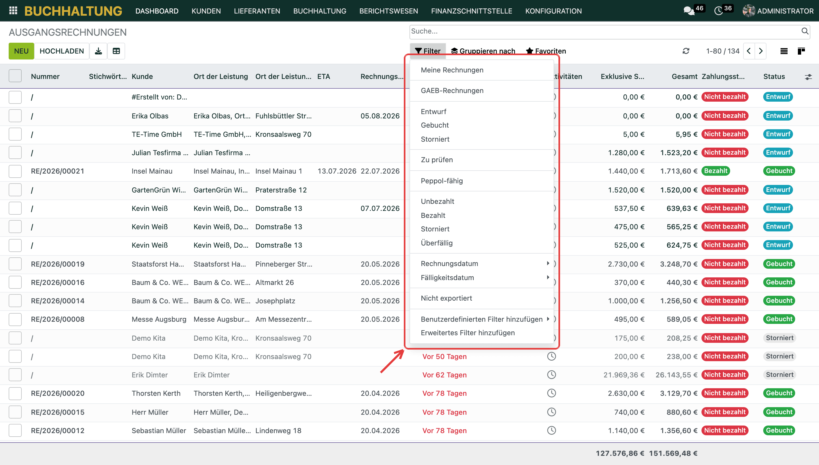Click the spreadsheet export icon in toolbar
819x465 pixels.
point(116,51)
